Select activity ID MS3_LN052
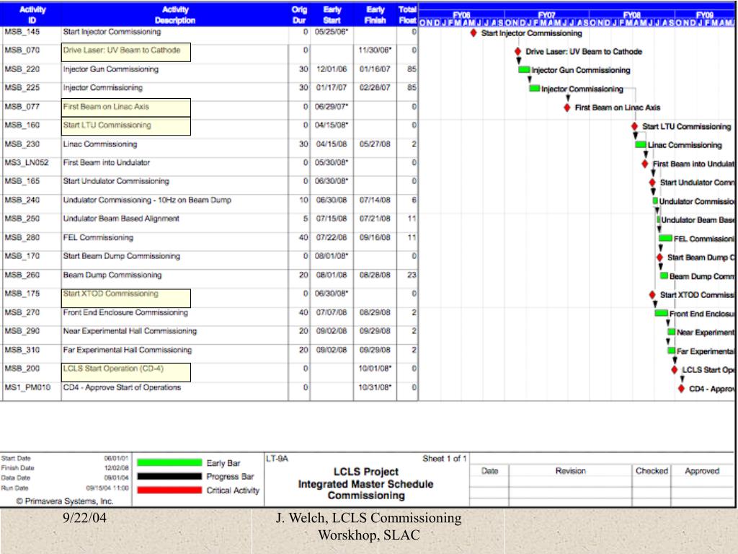The image size is (738, 554). (x=27, y=162)
